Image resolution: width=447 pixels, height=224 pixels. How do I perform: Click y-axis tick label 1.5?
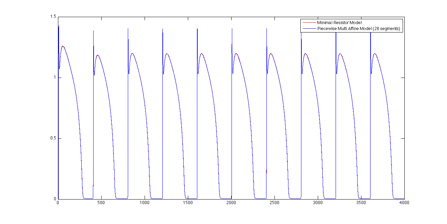[53, 17]
